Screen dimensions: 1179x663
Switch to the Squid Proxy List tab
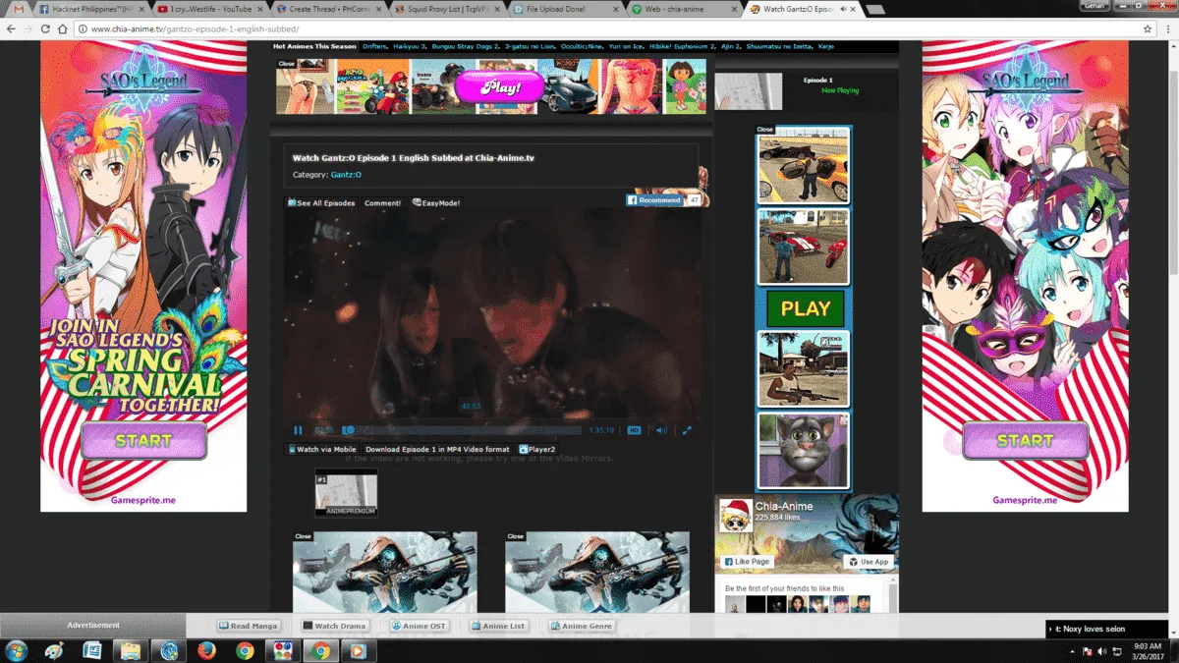(x=447, y=9)
